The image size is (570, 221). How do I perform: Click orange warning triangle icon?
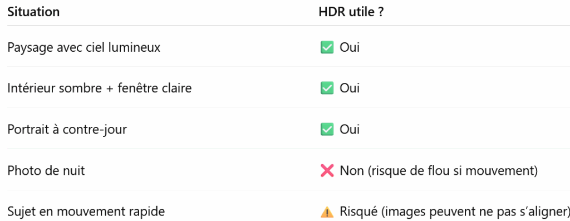(x=327, y=212)
